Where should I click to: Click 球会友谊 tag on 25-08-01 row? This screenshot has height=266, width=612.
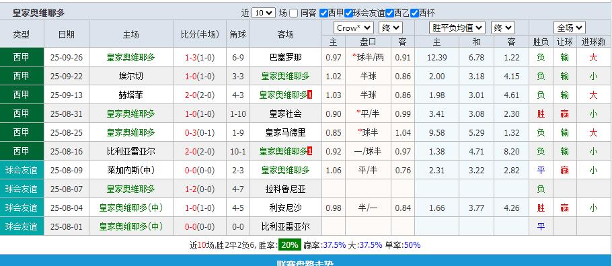pos(22,226)
